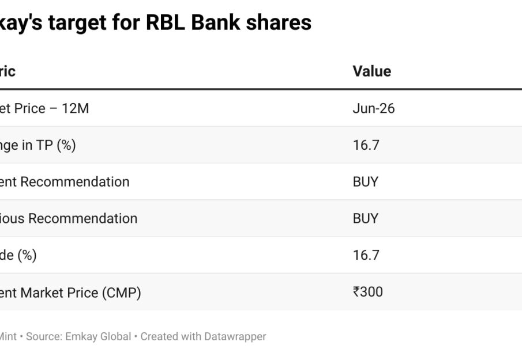Select the Upside (%) row label
Image resolution: width=522 pixels, height=353 pixels.
tap(18, 255)
